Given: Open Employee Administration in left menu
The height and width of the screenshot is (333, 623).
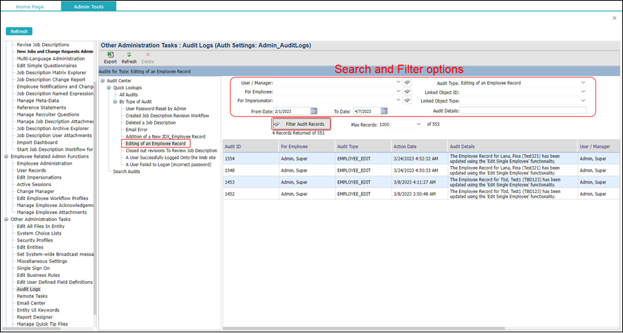Looking at the screenshot, I should [x=44, y=163].
